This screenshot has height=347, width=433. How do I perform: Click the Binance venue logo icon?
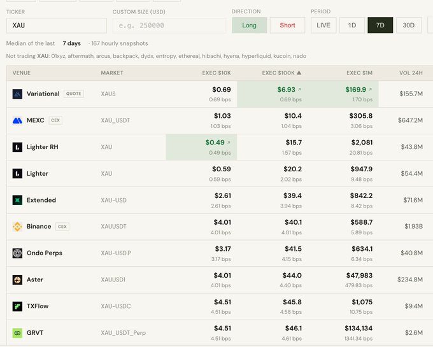[17, 227]
